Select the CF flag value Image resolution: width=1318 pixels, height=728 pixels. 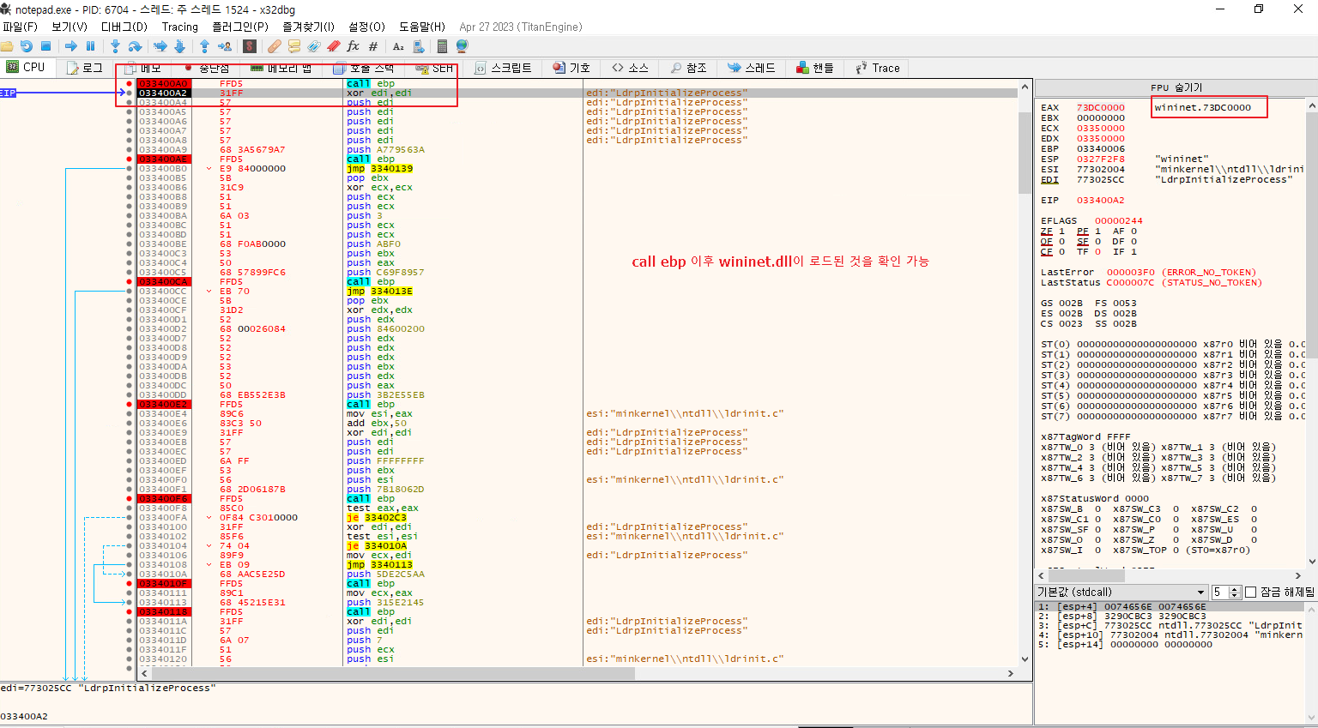1061,252
